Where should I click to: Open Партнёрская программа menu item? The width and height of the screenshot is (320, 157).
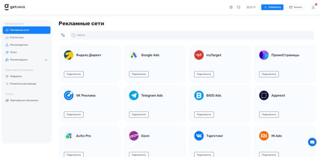26,100
